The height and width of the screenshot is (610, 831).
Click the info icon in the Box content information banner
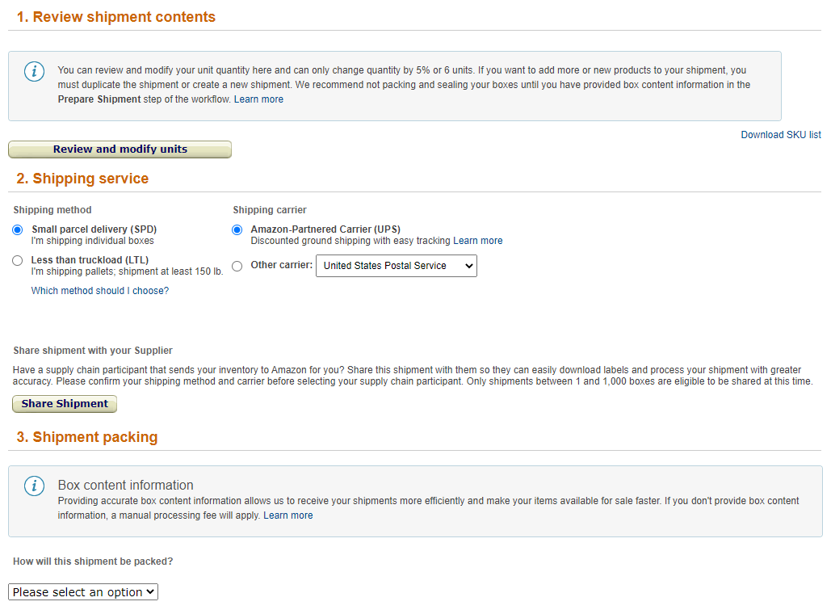(x=33, y=486)
